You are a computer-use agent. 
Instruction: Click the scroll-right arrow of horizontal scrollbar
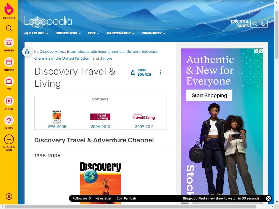(272, 207)
